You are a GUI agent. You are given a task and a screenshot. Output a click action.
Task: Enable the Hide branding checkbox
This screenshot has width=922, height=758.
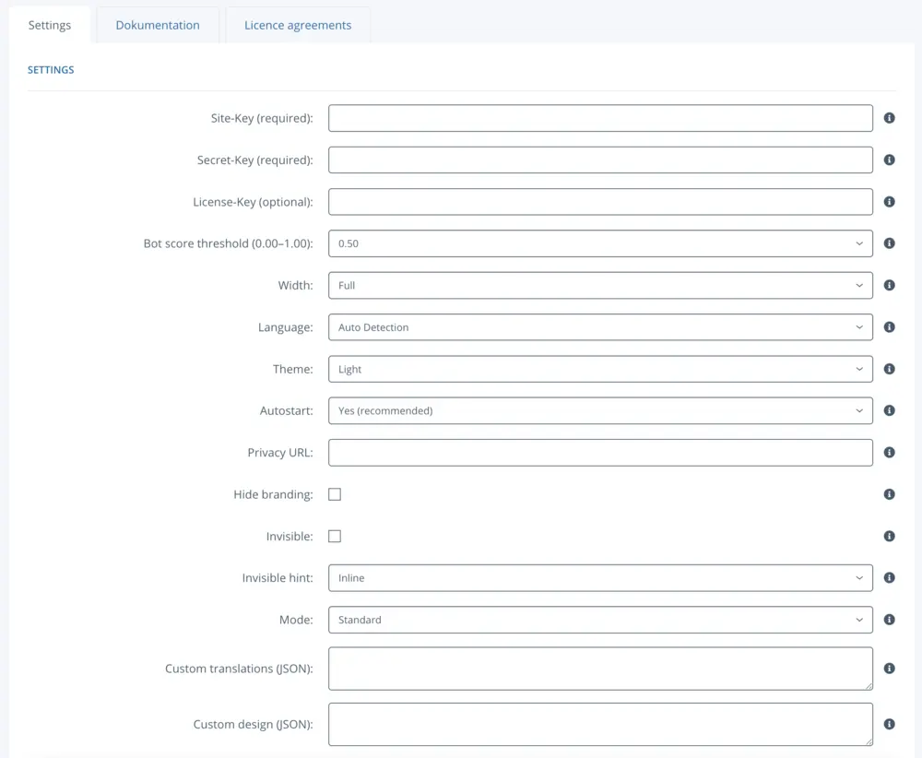[x=334, y=493]
